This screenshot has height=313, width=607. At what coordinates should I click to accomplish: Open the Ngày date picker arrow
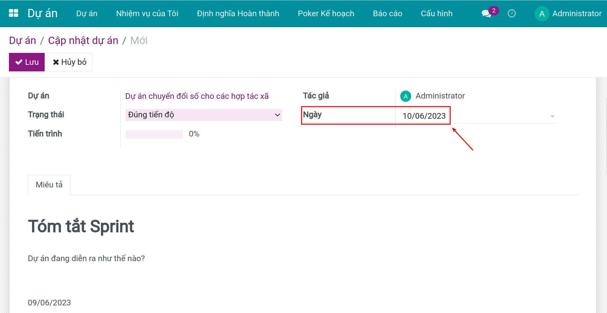(x=552, y=116)
